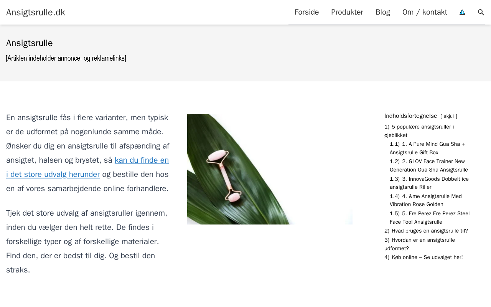Open the Produkter menu item
Screen dimensions: 491x307
[347, 12]
